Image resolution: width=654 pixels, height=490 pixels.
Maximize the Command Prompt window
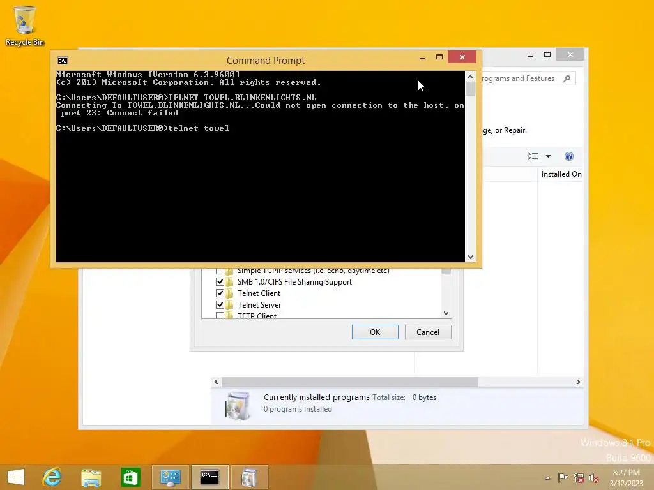(439, 57)
